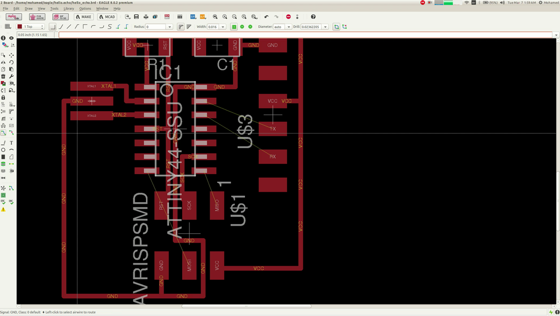Run the ERC check
This screenshot has height=316, width=560.
click(x=3, y=202)
